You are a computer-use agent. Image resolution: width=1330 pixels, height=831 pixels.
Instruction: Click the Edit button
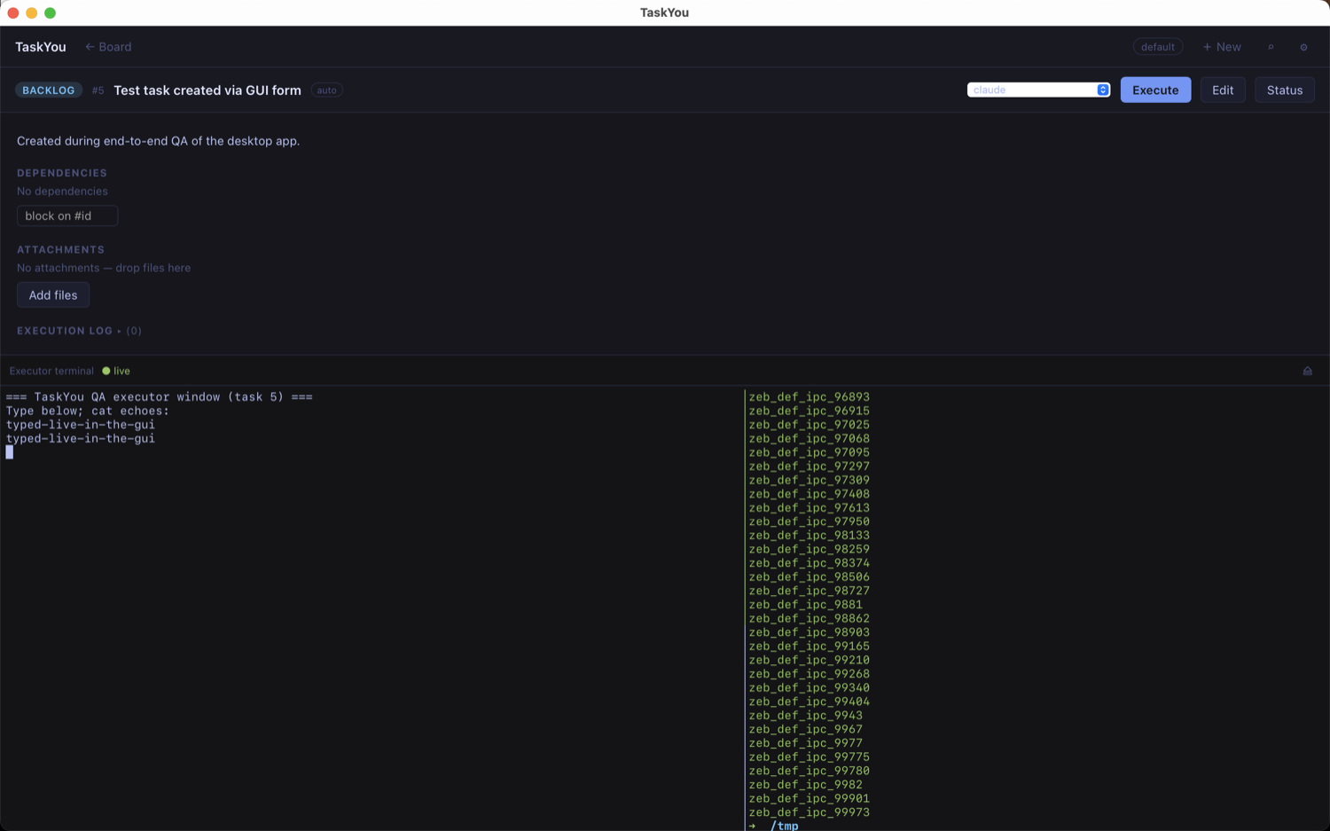pos(1223,90)
